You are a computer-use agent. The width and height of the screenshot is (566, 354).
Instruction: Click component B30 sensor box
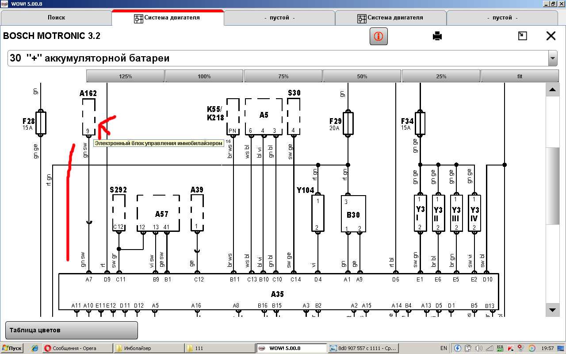pos(353,213)
